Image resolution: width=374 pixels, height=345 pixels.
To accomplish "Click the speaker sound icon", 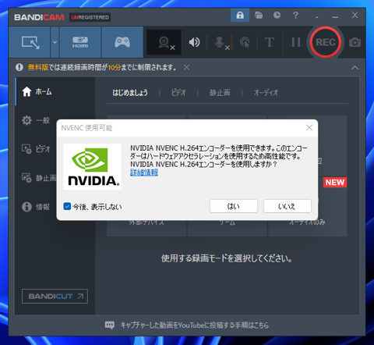I will [x=194, y=42].
